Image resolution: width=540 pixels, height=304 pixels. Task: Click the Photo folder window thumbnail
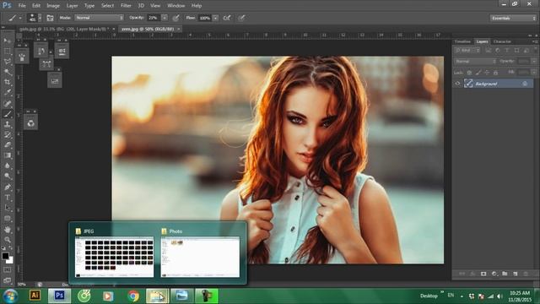click(200, 257)
